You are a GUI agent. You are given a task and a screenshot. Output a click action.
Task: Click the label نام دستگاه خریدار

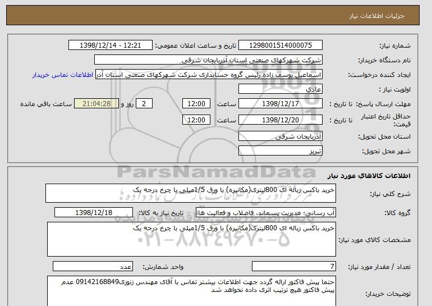[x=384, y=60]
